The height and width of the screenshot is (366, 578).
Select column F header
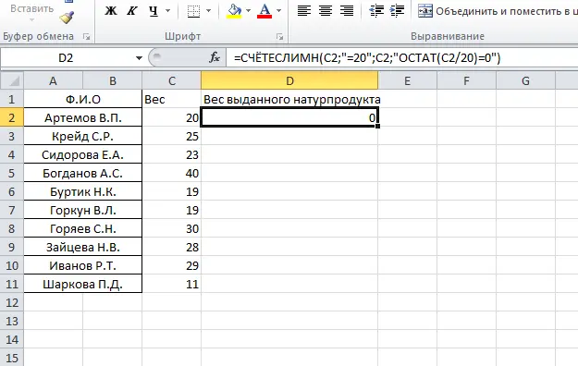point(467,80)
